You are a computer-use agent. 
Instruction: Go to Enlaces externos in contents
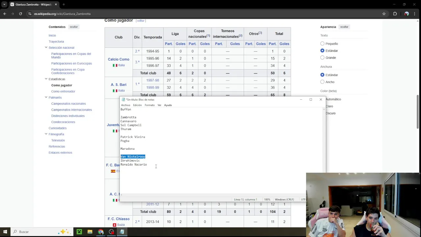click(x=60, y=152)
